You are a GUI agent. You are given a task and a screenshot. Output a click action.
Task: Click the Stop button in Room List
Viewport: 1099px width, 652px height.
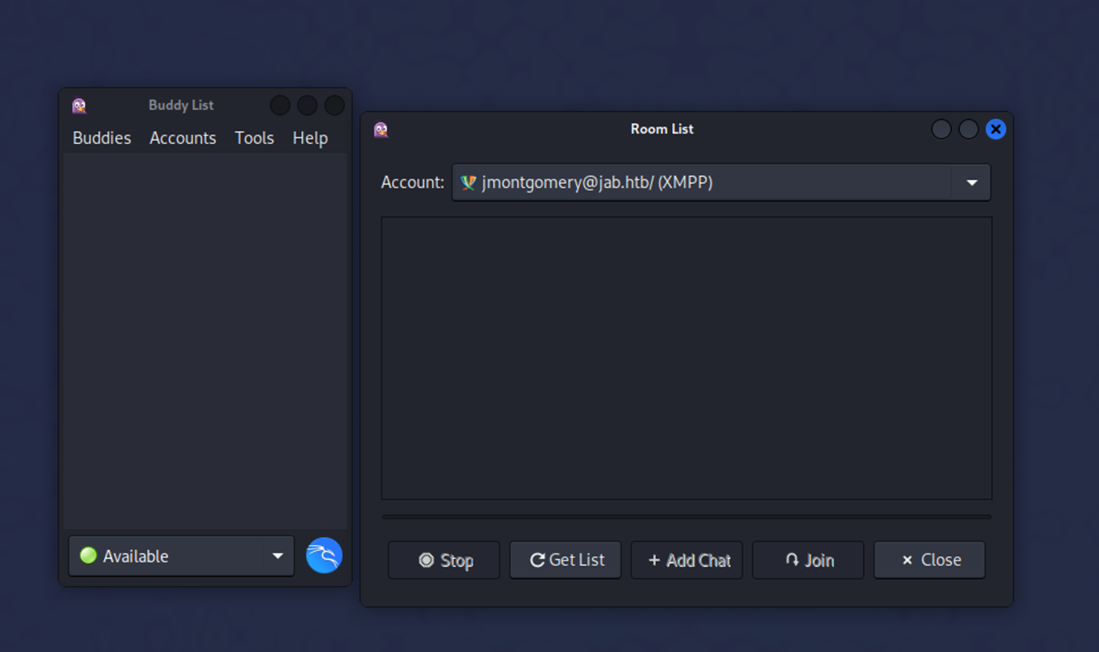[x=444, y=560]
